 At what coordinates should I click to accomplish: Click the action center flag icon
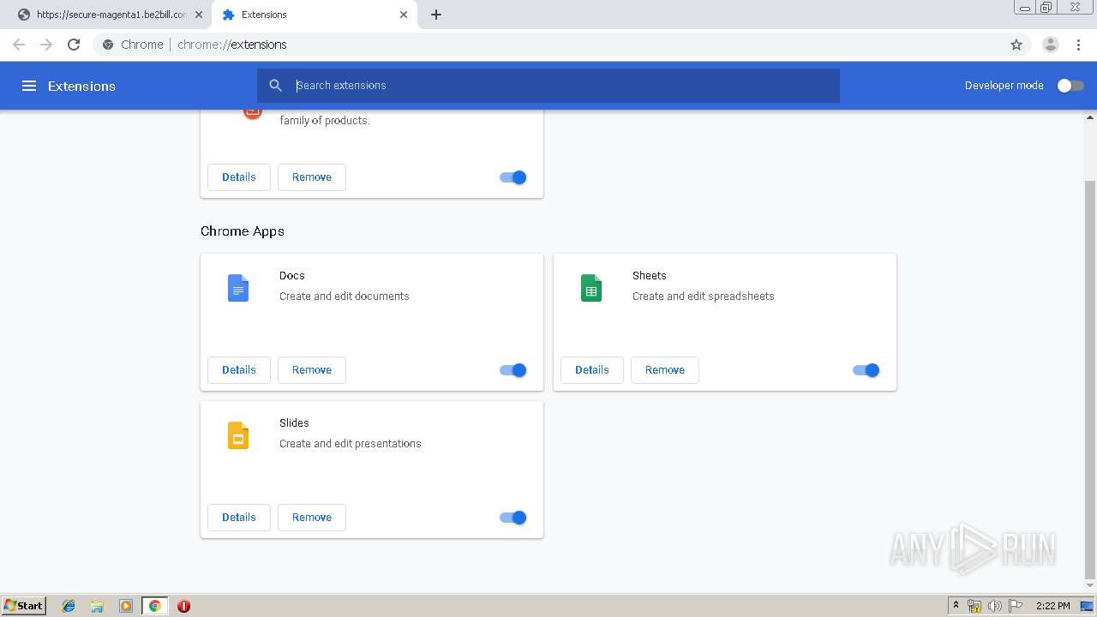(1016, 606)
